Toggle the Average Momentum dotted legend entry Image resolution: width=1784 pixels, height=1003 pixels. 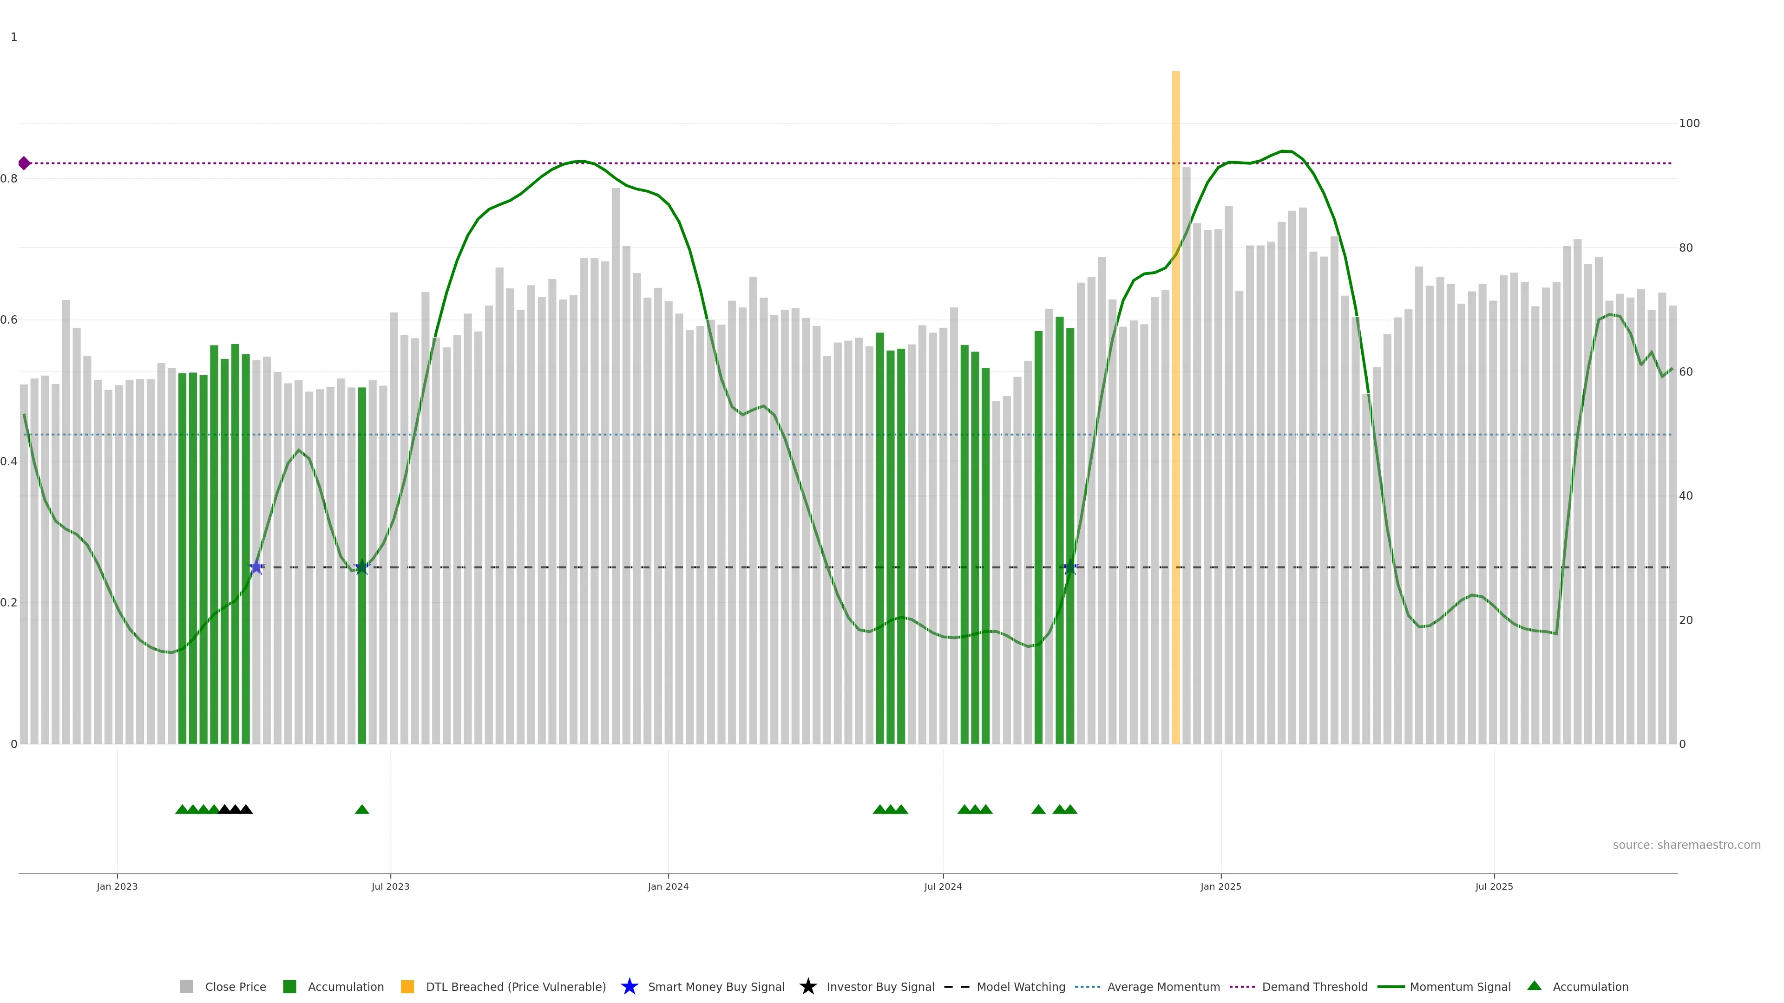(x=1087, y=986)
